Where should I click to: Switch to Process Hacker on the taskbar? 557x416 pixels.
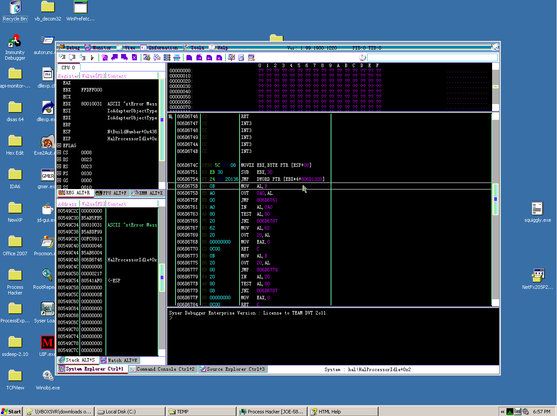pos(272,412)
